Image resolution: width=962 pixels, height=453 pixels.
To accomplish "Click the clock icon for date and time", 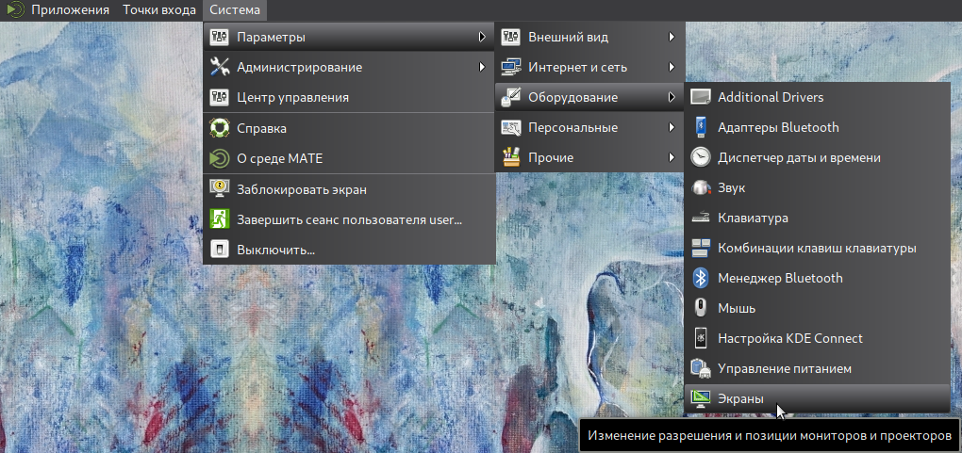I will pos(701,157).
